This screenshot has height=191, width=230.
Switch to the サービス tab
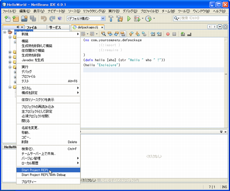pyautogui.click(x=58, y=27)
